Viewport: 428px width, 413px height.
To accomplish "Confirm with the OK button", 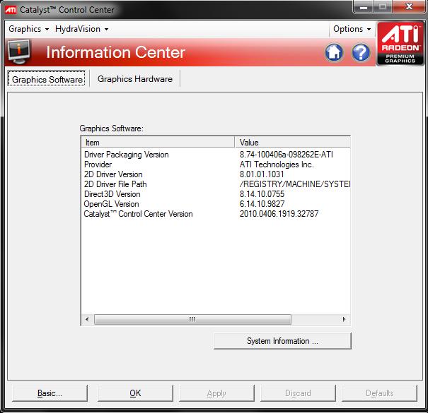I will [x=135, y=393].
